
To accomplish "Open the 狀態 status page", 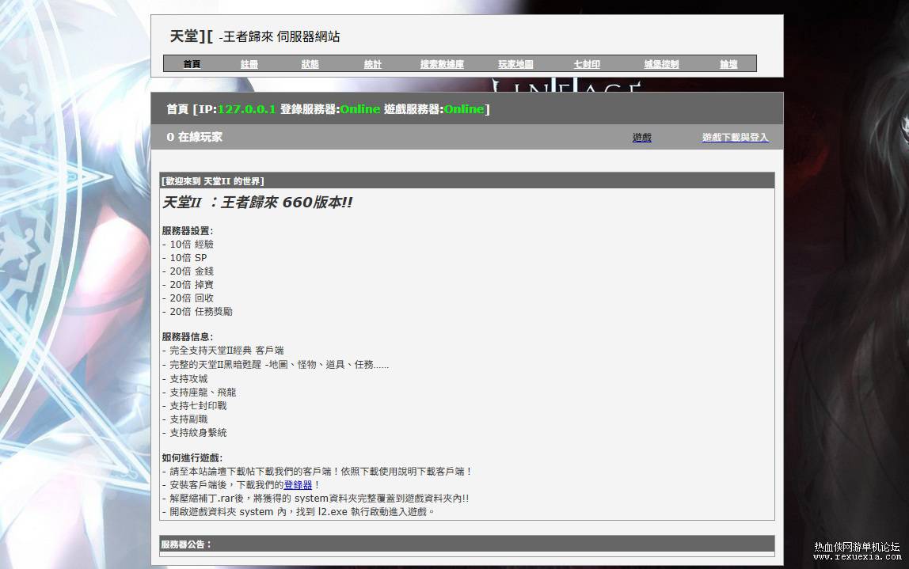I will point(310,64).
